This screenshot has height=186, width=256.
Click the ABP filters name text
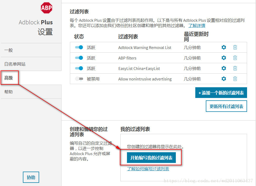tap(127, 58)
